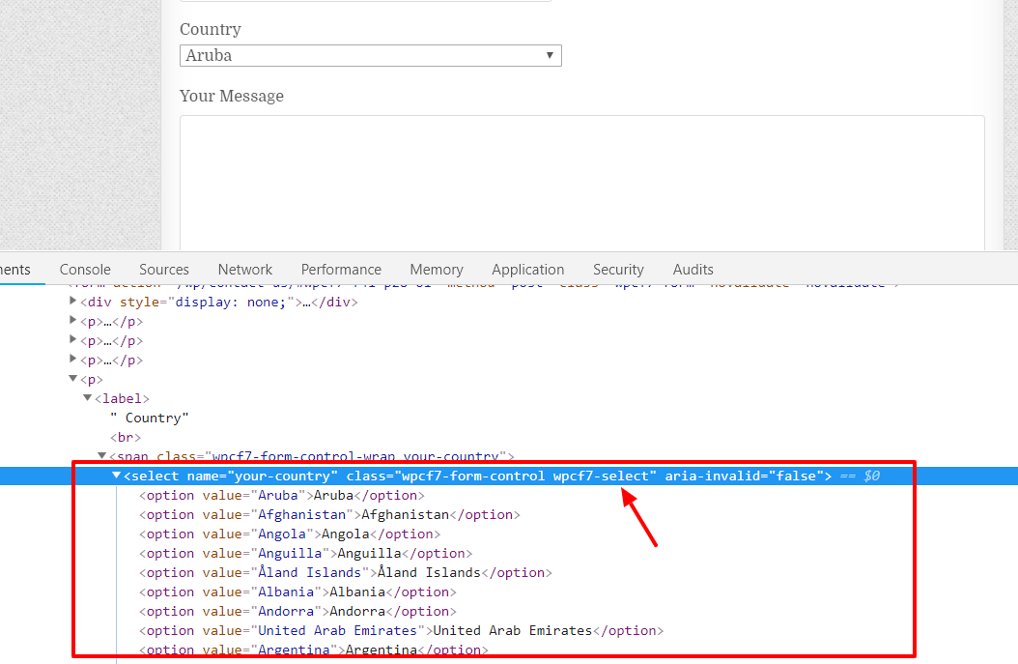Select the option row for Afghanistan
Viewport: 1018px width, 664px height.
[x=329, y=514]
